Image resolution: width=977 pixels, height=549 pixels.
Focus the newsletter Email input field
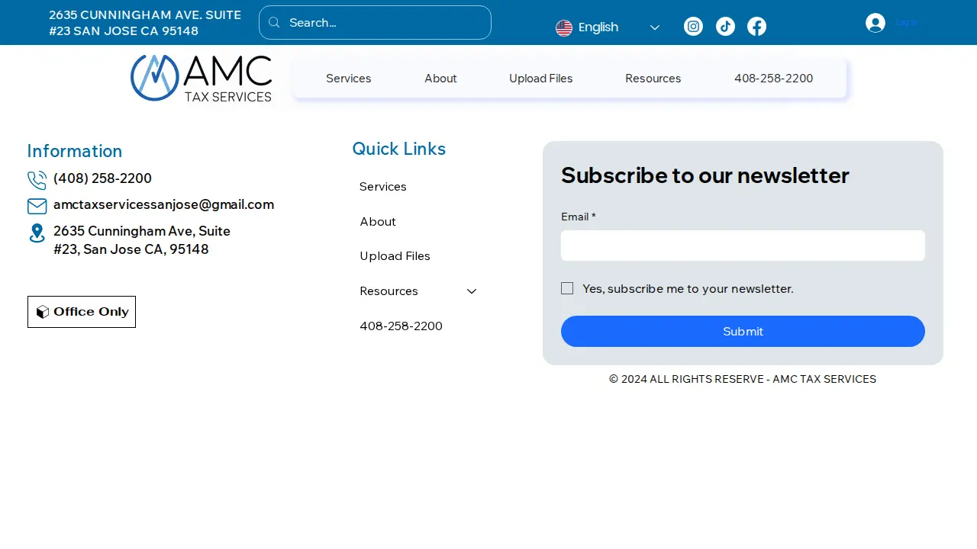pyautogui.click(x=743, y=246)
